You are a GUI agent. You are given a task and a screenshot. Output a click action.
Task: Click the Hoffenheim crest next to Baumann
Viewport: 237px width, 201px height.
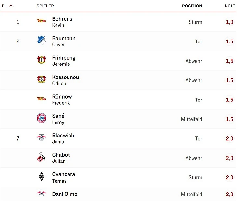[42, 41]
